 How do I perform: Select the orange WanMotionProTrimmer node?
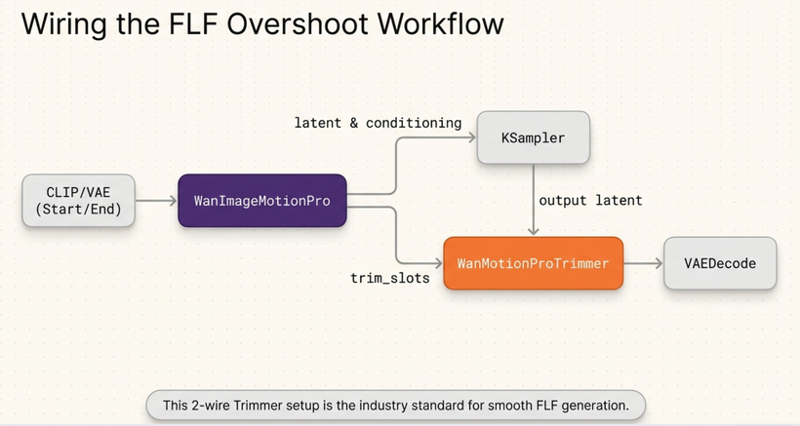pyautogui.click(x=534, y=263)
